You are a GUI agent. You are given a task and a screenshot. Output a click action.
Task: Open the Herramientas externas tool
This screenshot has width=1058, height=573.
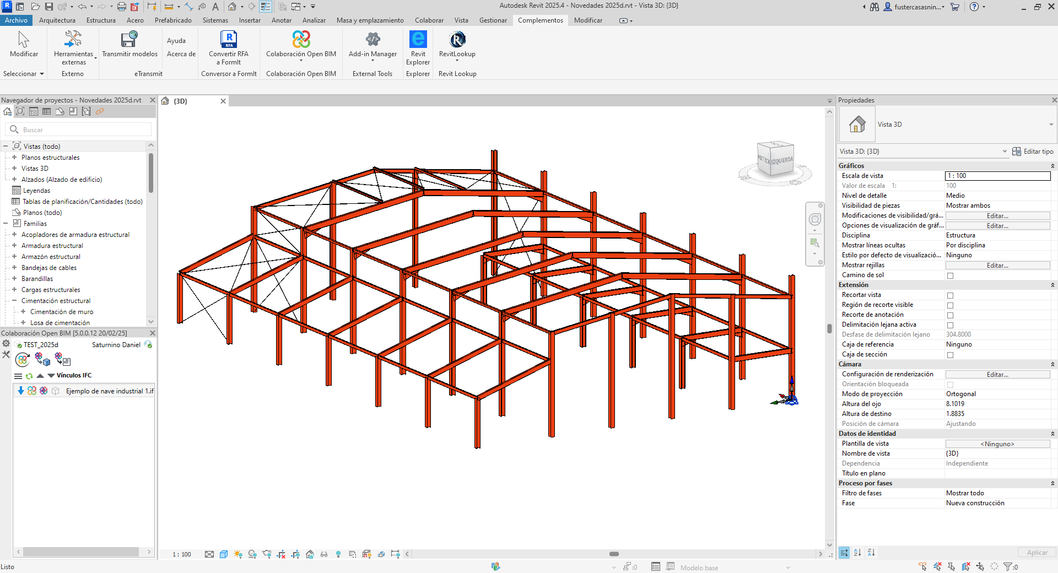(x=74, y=48)
